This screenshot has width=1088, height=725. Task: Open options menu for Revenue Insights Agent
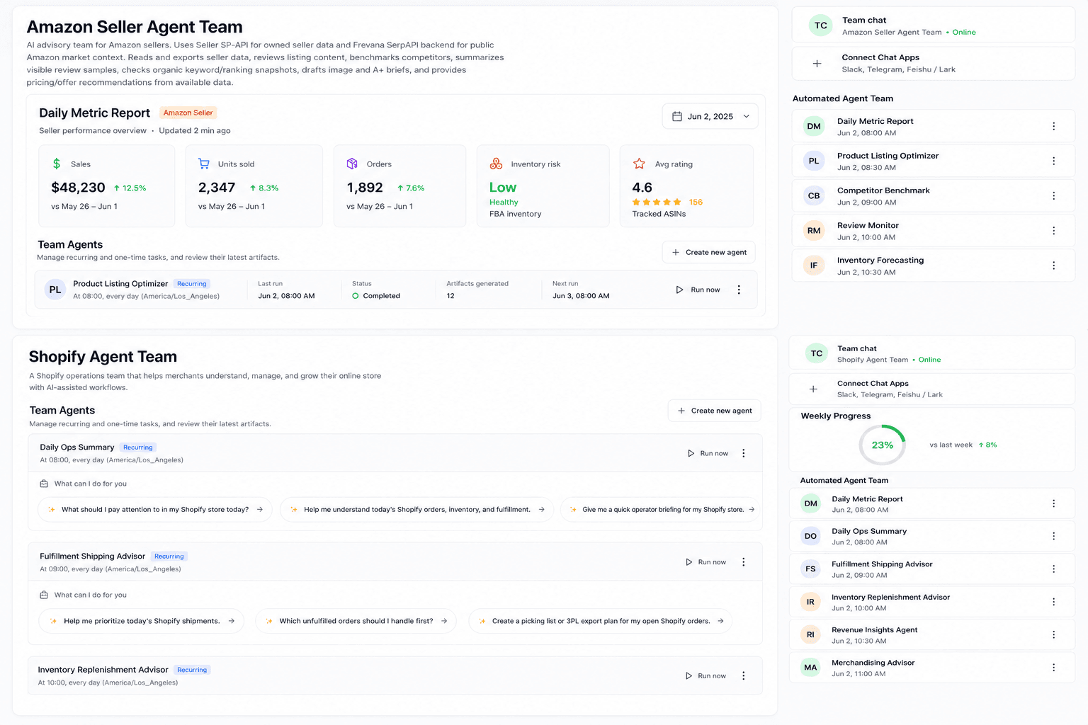click(x=1053, y=635)
